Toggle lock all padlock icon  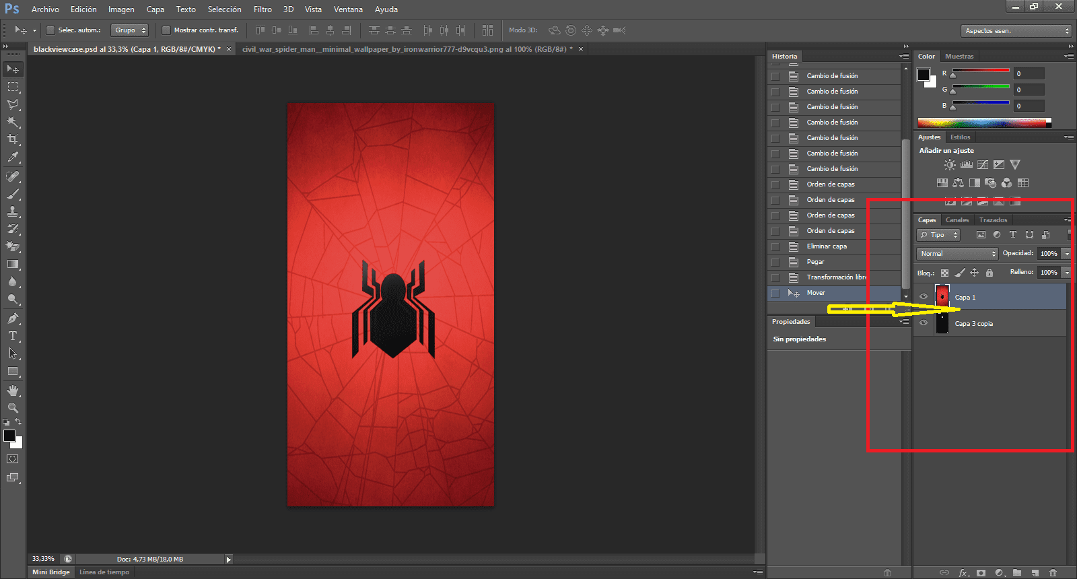989,273
